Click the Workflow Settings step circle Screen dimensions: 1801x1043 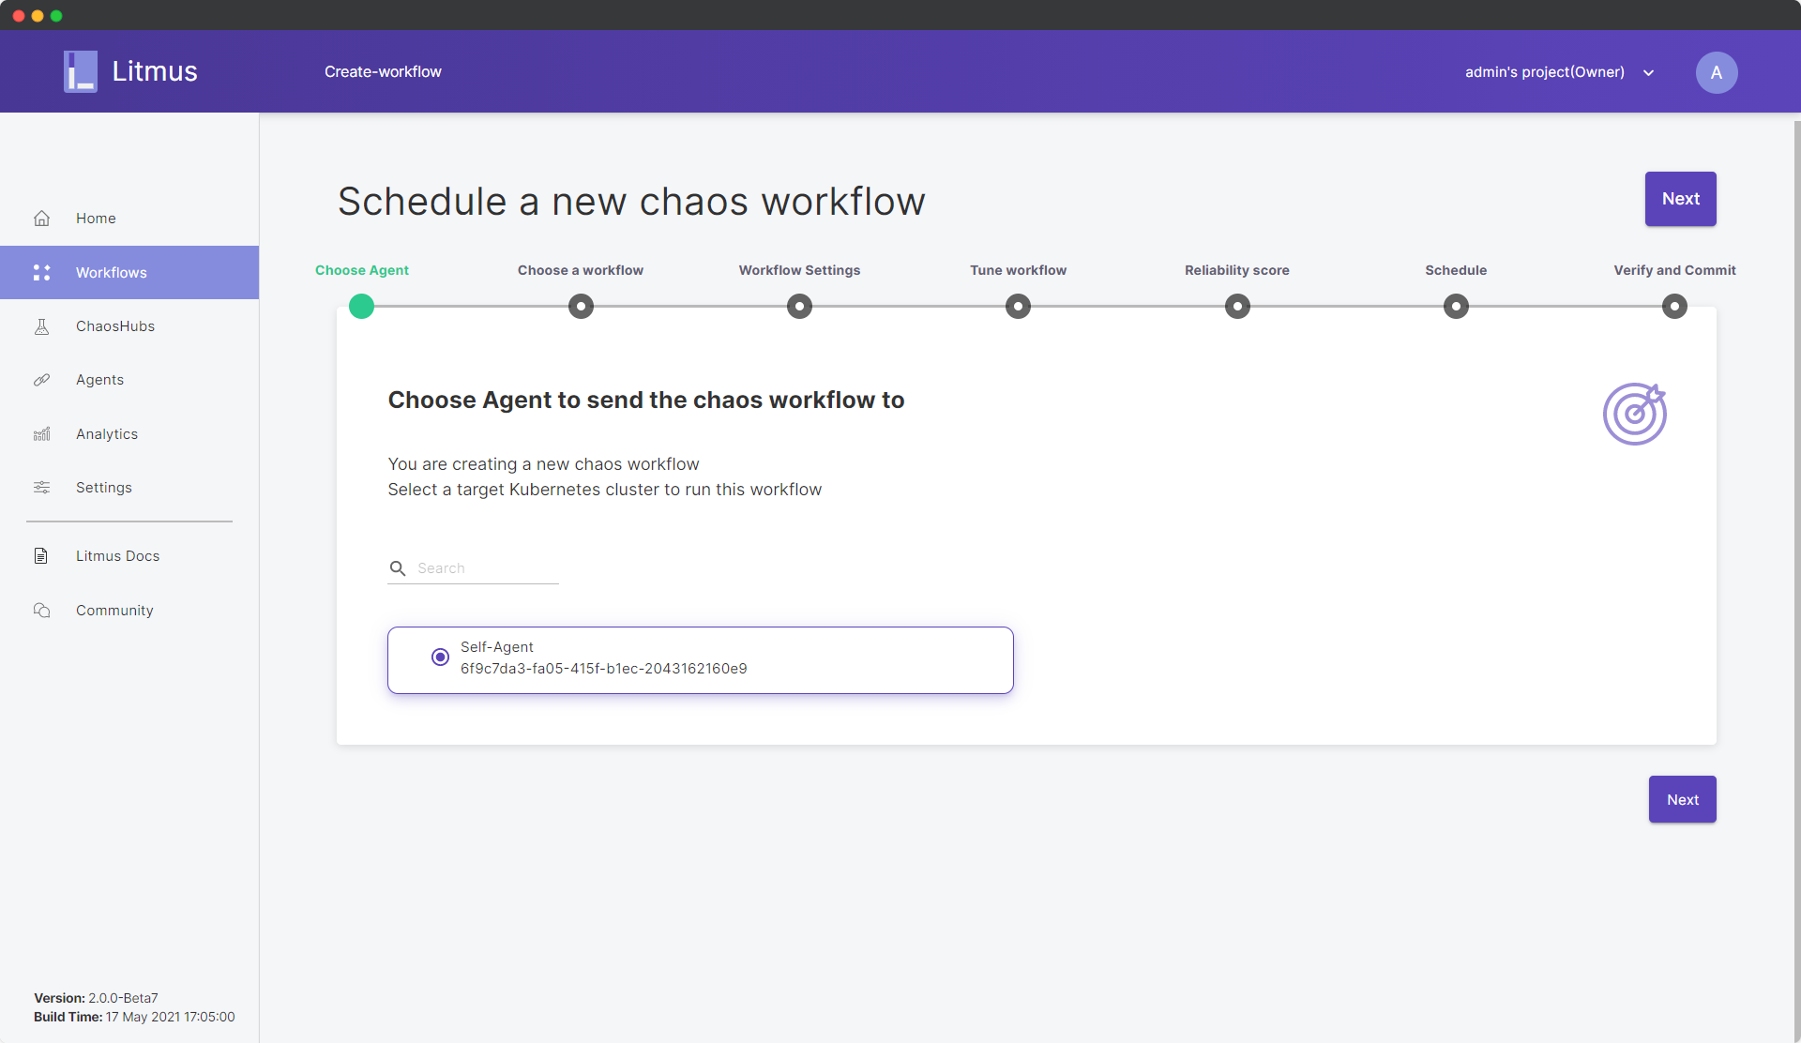(799, 306)
